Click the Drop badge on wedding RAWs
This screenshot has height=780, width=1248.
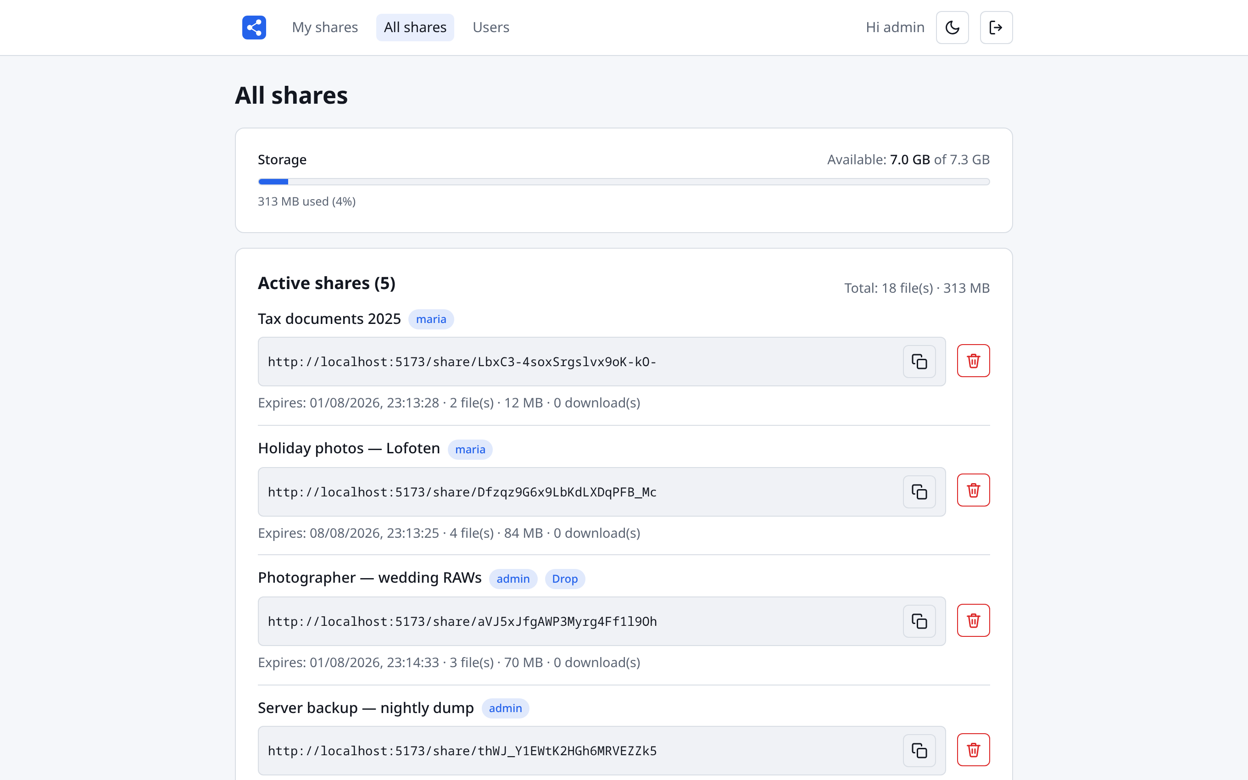(x=565, y=579)
